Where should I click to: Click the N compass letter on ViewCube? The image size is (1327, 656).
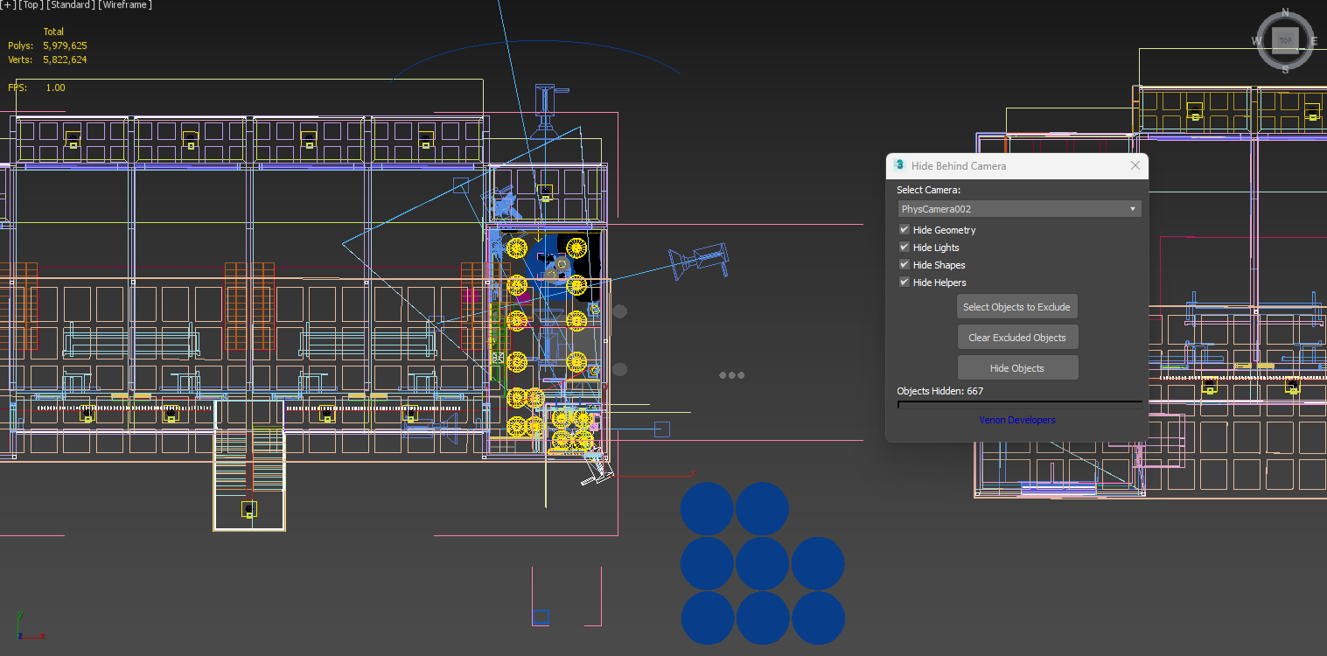[1285, 12]
